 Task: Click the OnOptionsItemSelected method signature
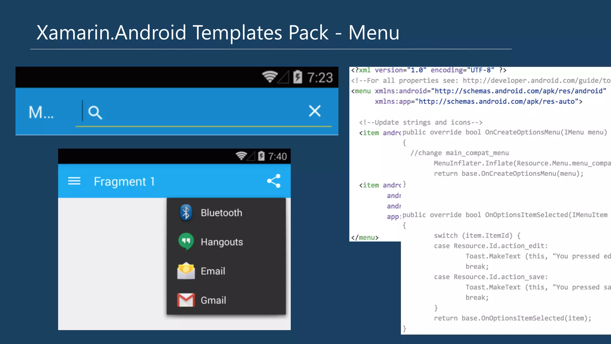pyautogui.click(x=505, y=215)
